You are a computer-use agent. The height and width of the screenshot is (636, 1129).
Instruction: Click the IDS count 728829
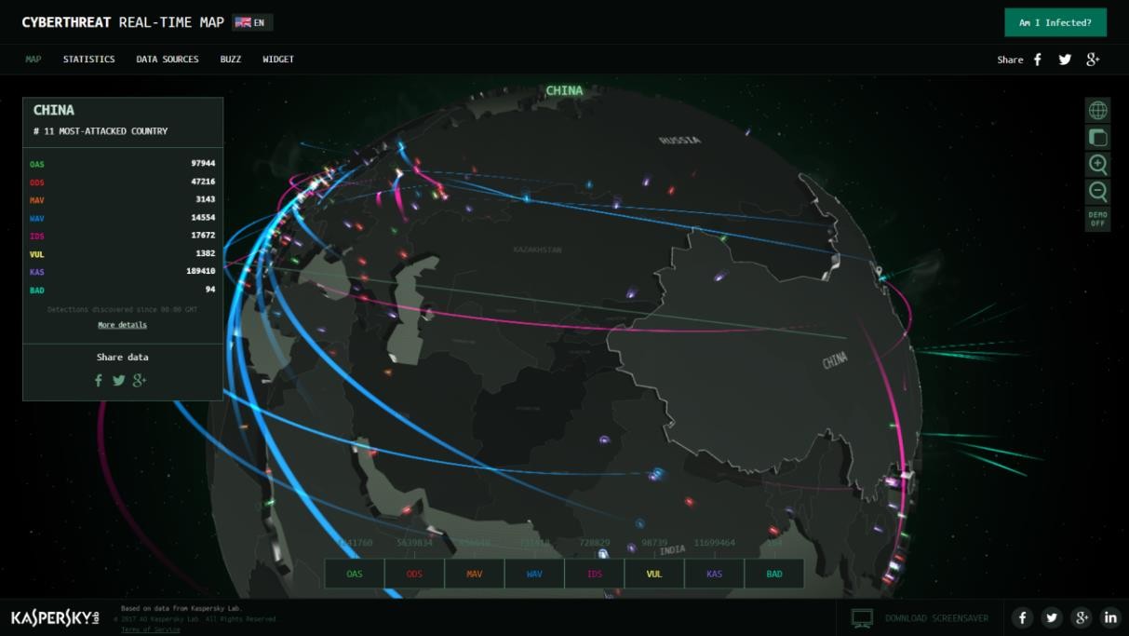tap(595, 543)
